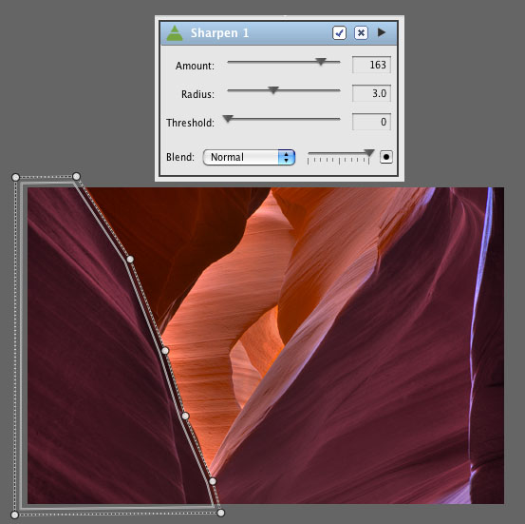Image resolution: width=525 pixels, height=524 pixels.
Task: Click the Sharpen 1 title text
Action: pyautogui.click(x=219, y=33)
